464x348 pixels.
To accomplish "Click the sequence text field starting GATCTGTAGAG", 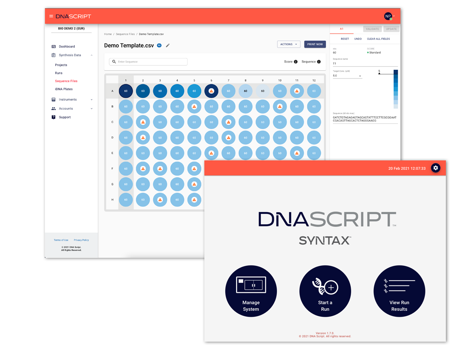I will click(x=365, y=119).
